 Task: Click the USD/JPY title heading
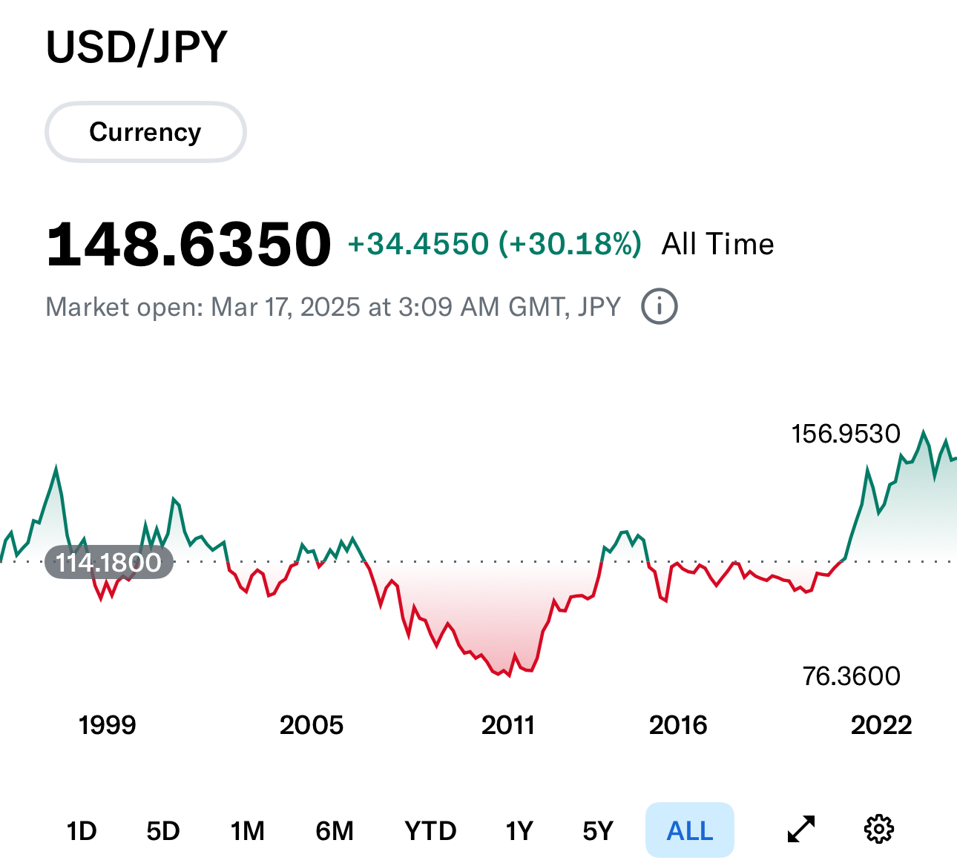coord(137,47)
